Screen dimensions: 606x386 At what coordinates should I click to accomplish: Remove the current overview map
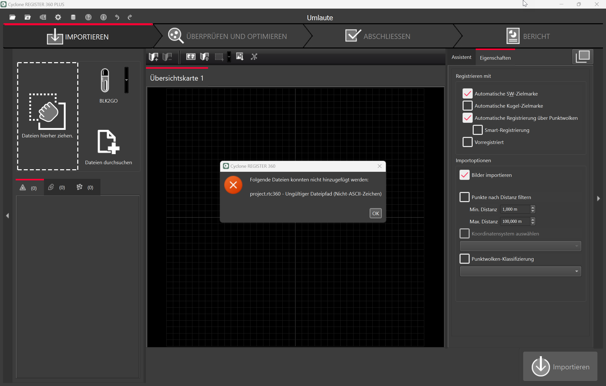[x=167, y=57]
